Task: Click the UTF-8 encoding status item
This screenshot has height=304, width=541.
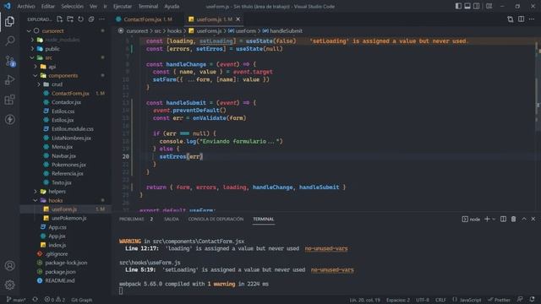Action: 423,300
